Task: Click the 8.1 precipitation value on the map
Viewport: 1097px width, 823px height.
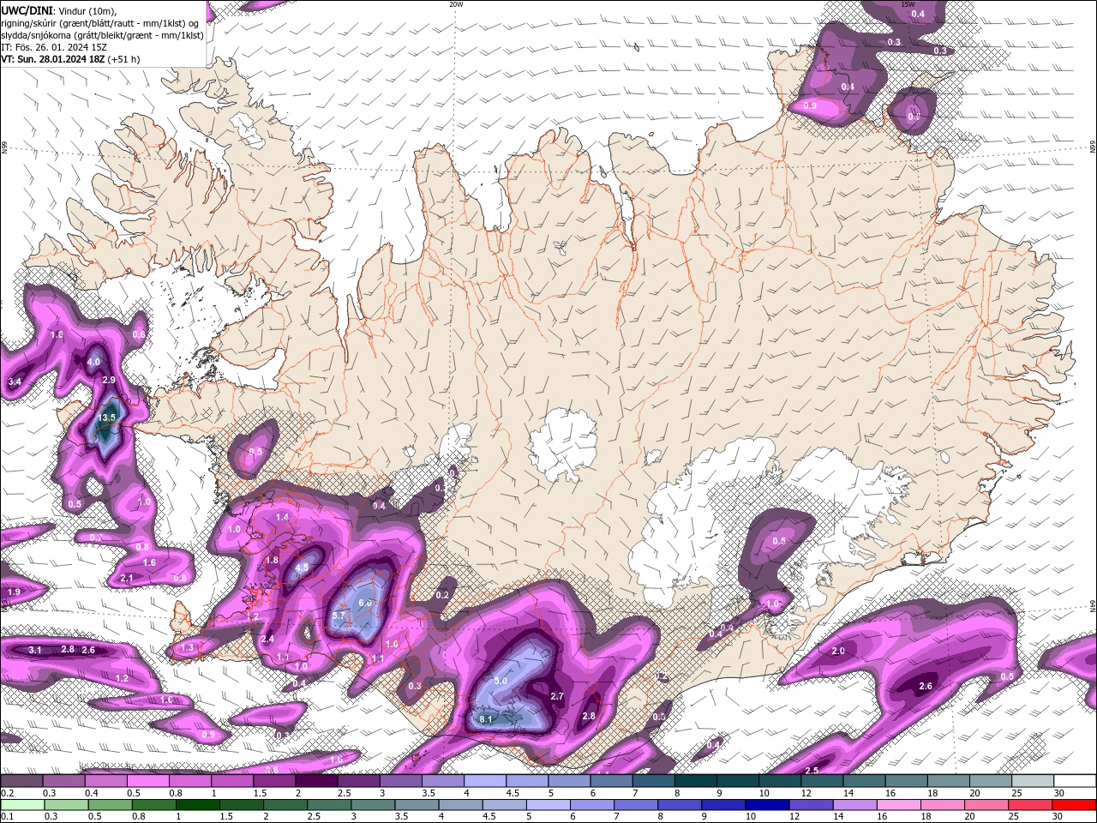Action: [486, 719]
